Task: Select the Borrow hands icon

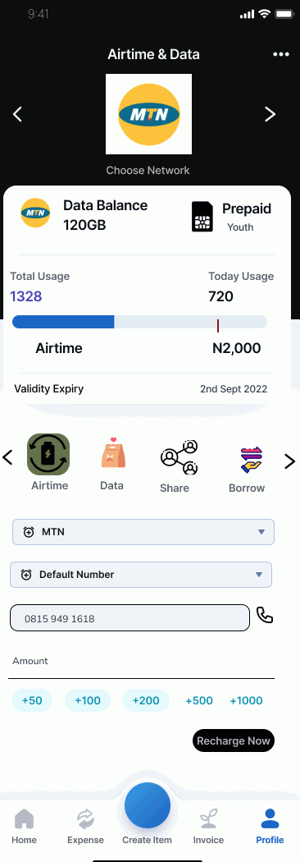Action: (x=251, y=461)
